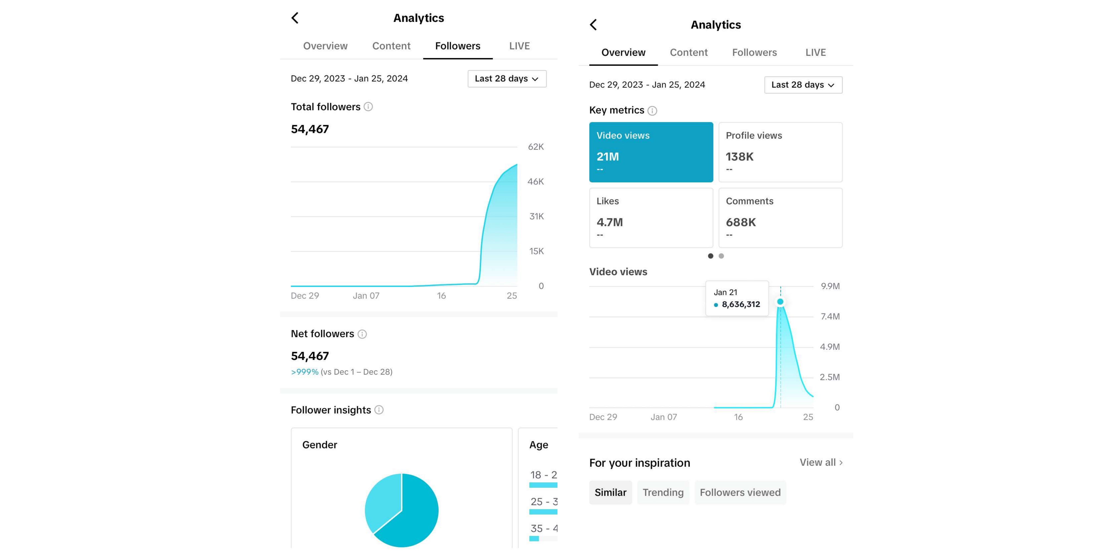Image resolution: width=1115 pixels, height=557 pixels.
Task: Switch to the Followers tab on the right screen
Action: (755, 52)
